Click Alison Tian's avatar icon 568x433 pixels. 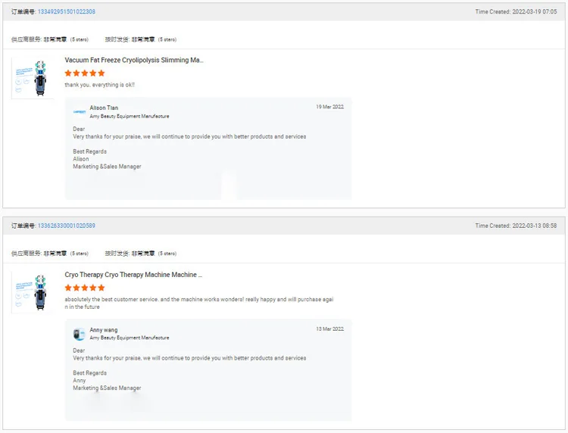click(x=80, y=112)
